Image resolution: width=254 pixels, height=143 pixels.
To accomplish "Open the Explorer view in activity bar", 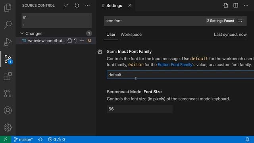I will 8,8.
